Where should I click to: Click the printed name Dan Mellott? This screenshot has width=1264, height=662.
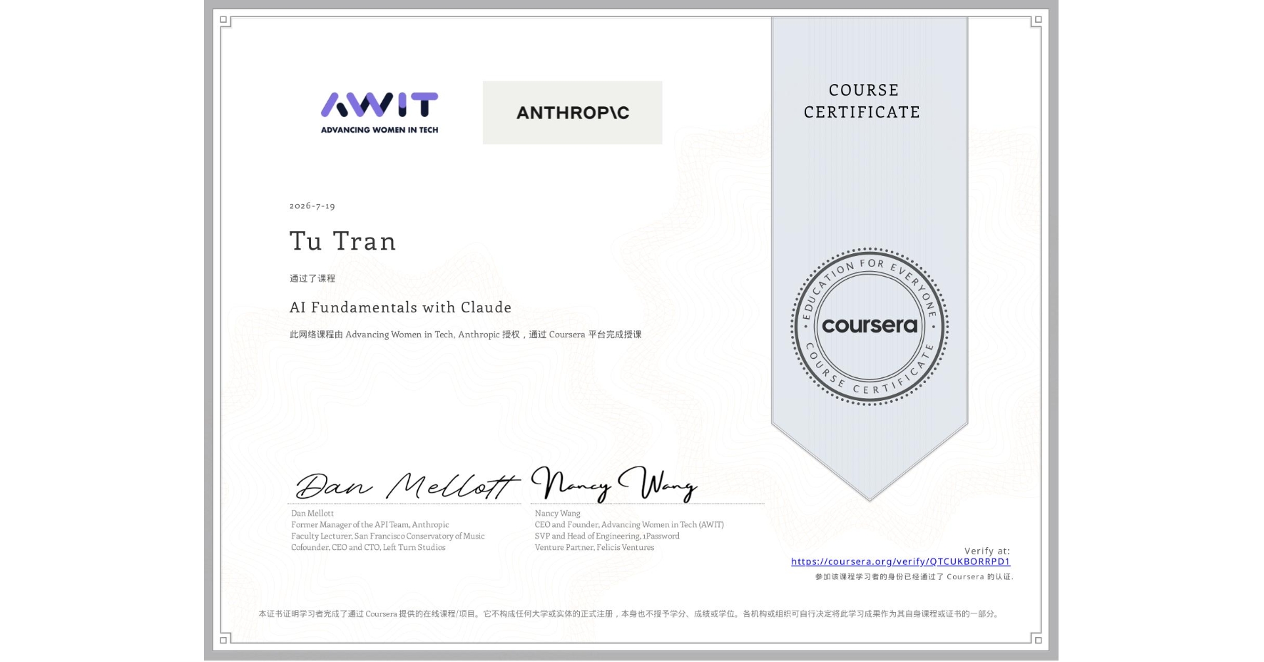pyautogui.click(x=312, y=513)
